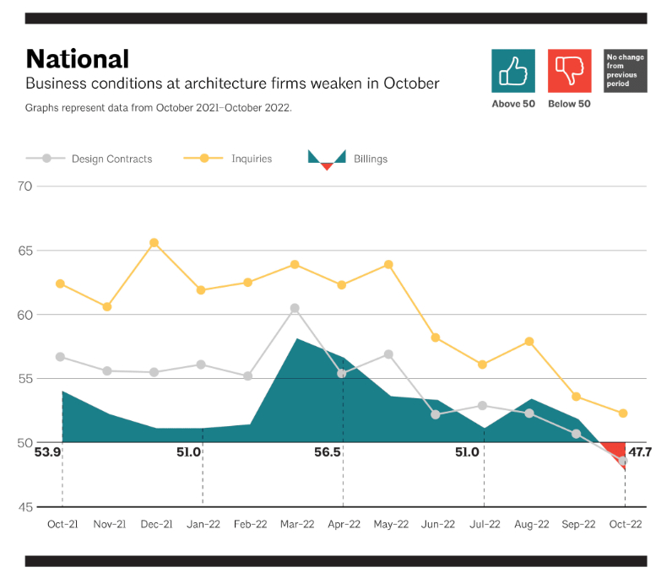Click the Above 50 caption

click(513, 104)
